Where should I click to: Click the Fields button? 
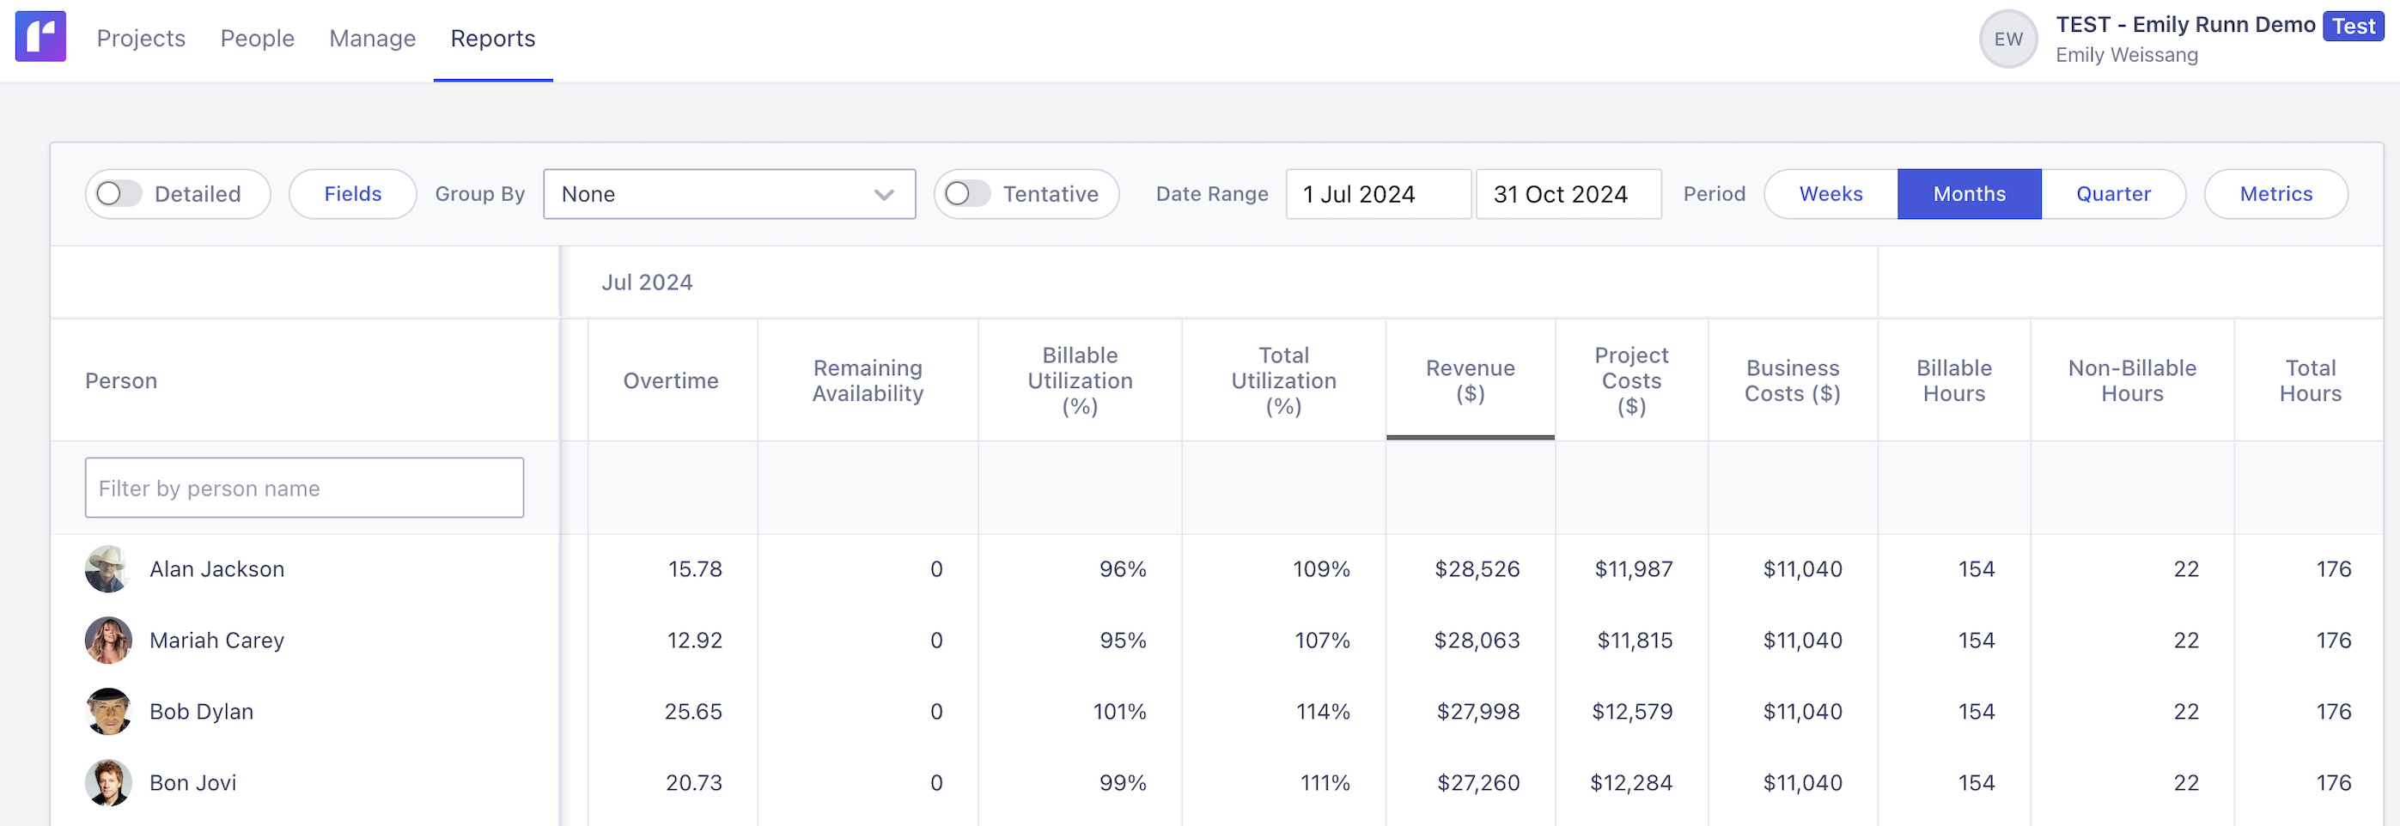pyautogui.click(x=352, y=194)
